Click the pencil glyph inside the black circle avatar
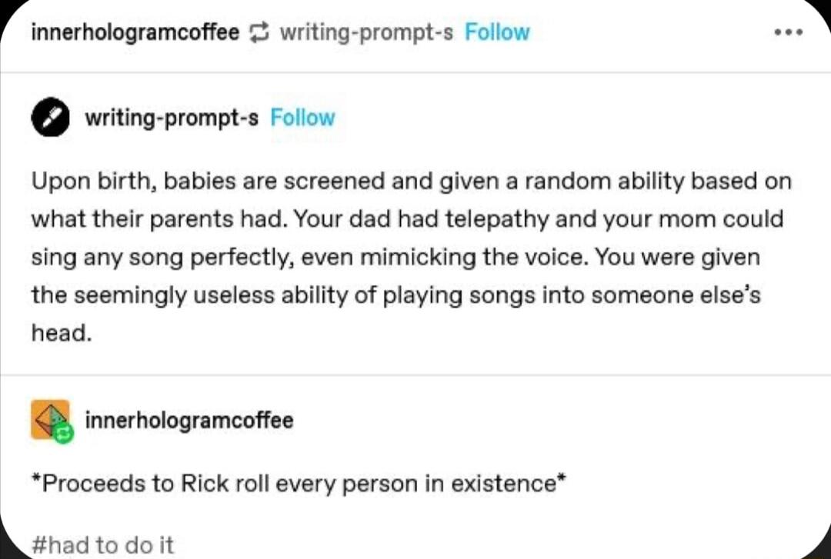This screenshot has width=831, height=559. point(49,117)
